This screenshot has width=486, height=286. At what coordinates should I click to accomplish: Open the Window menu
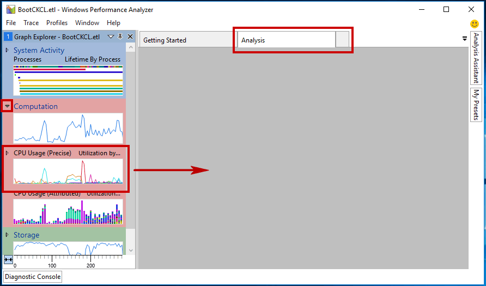click(x=87, y=23)
